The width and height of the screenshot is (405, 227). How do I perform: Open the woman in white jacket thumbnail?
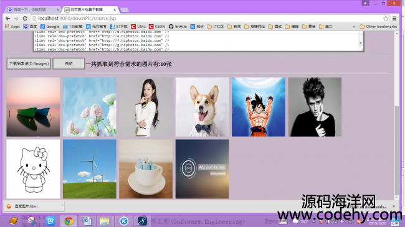point(146,107)
